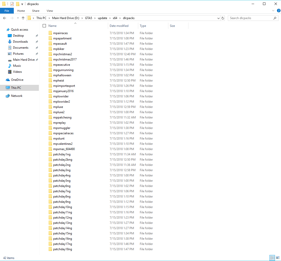Open the address bar history dropdown
The height and width of the screenshot is (261, 281).
pos(218,18)
